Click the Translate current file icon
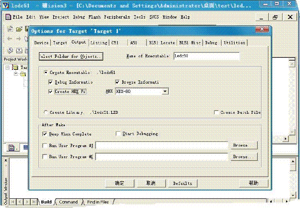Image resolution: width=300 pixels, height=209 pixels. point(11,50)
